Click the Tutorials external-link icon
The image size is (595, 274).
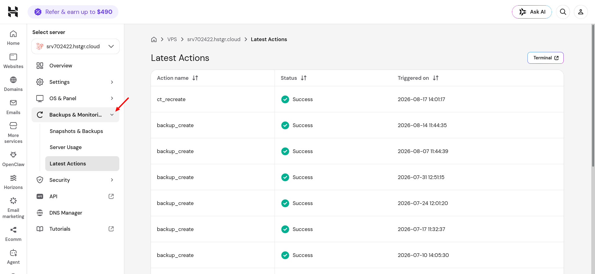pyautogui.click(x=111, y=229)
